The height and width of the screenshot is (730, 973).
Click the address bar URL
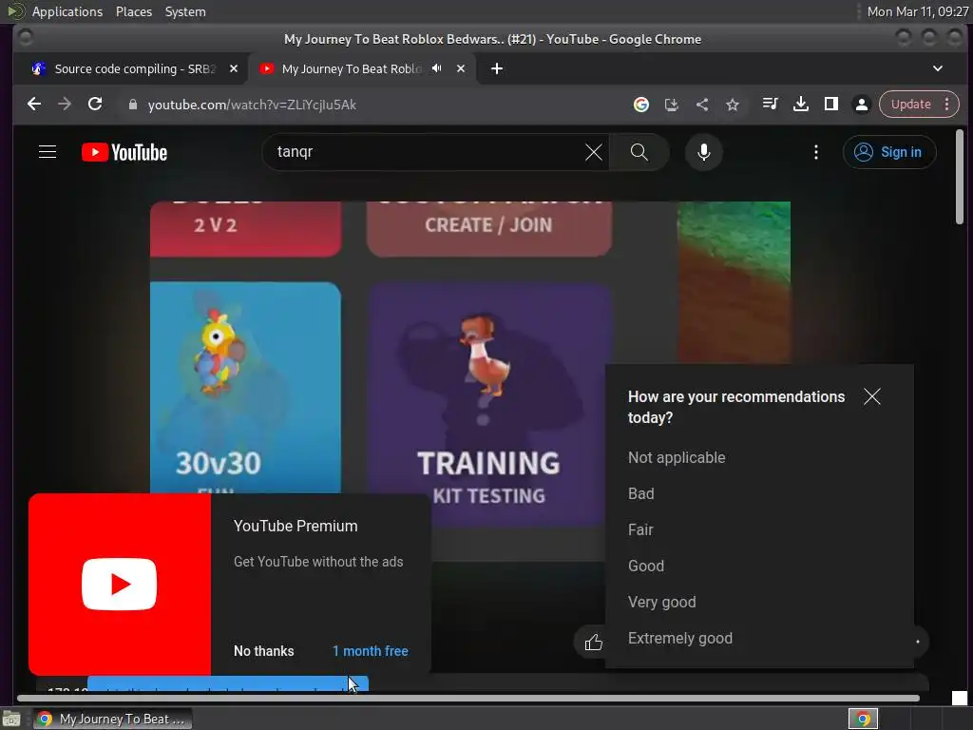pyautogui.click(x=252, y=105)
